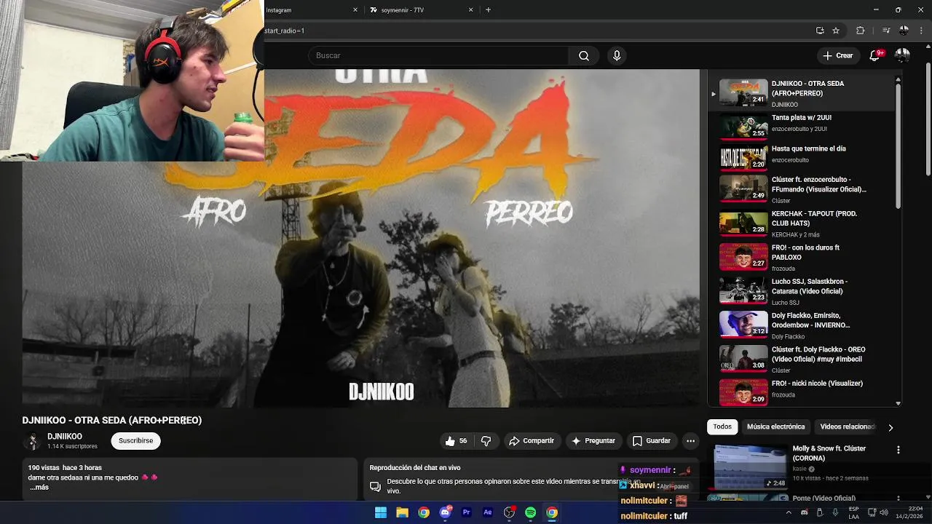Image resolution: width=932 pixels, height=524 pixels.
Task: Open clock showing 22:04
Action: (909, 512)
